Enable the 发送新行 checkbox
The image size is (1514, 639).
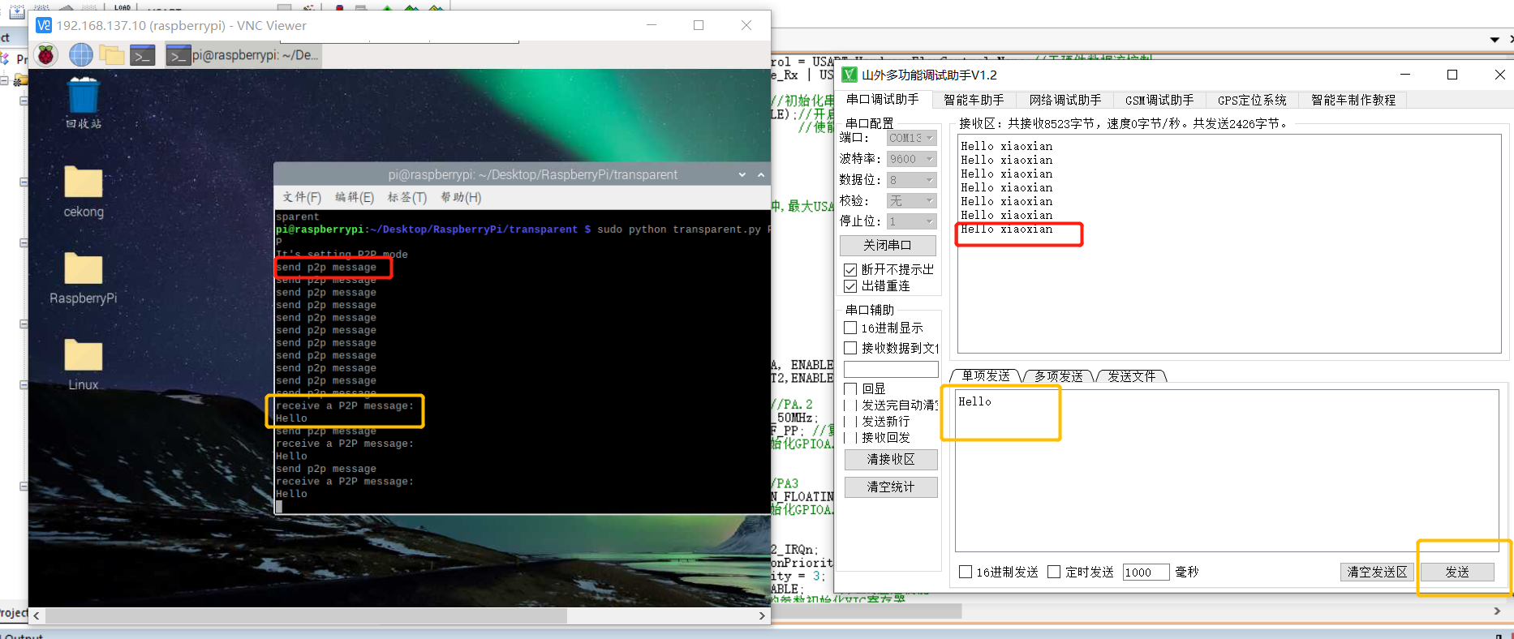(x=850, y=421)
